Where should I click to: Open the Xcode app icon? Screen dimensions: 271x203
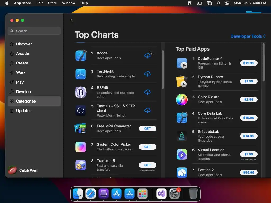(81, 56)
